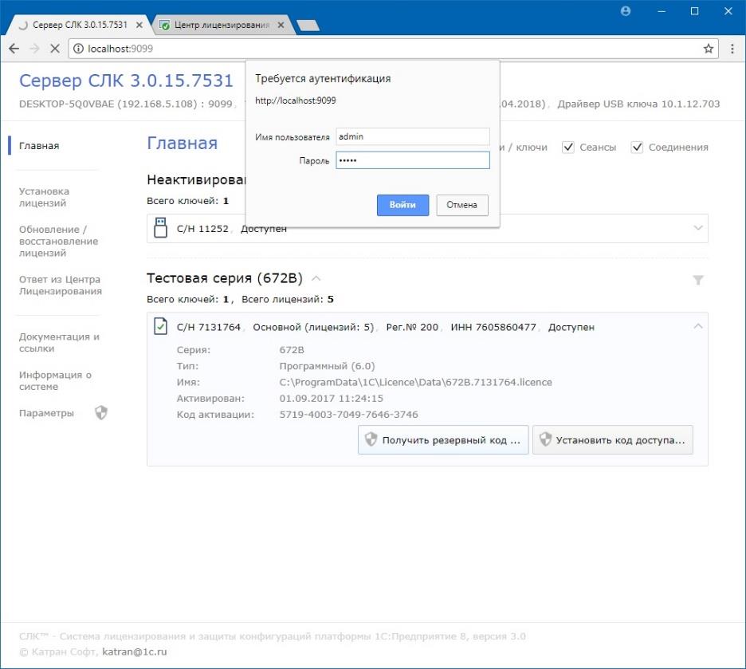
Task: Click the license file path ending in 672B.7131764.licence
Action: coord(415,382)
